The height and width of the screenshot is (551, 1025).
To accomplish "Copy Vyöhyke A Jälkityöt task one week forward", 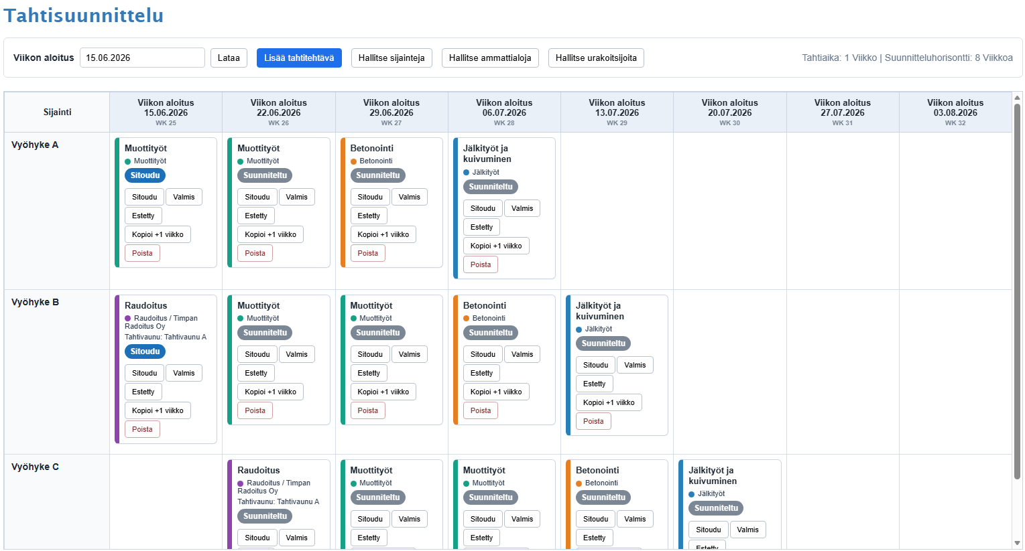I will 496,246.
